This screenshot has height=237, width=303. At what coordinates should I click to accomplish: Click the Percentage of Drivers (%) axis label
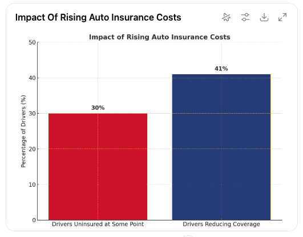click(x=23, y=131)
